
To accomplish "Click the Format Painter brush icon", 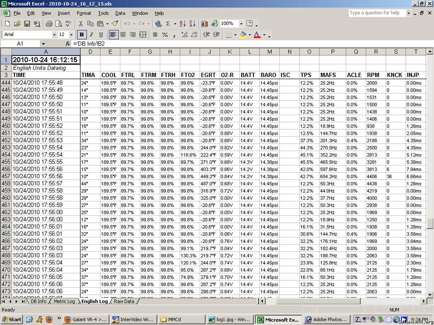I will click(x=115, y=23).
